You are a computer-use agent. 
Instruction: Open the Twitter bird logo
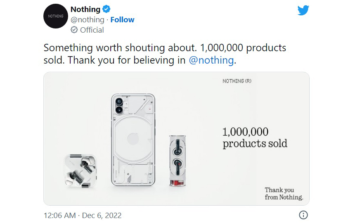click(x=303, y=10)
